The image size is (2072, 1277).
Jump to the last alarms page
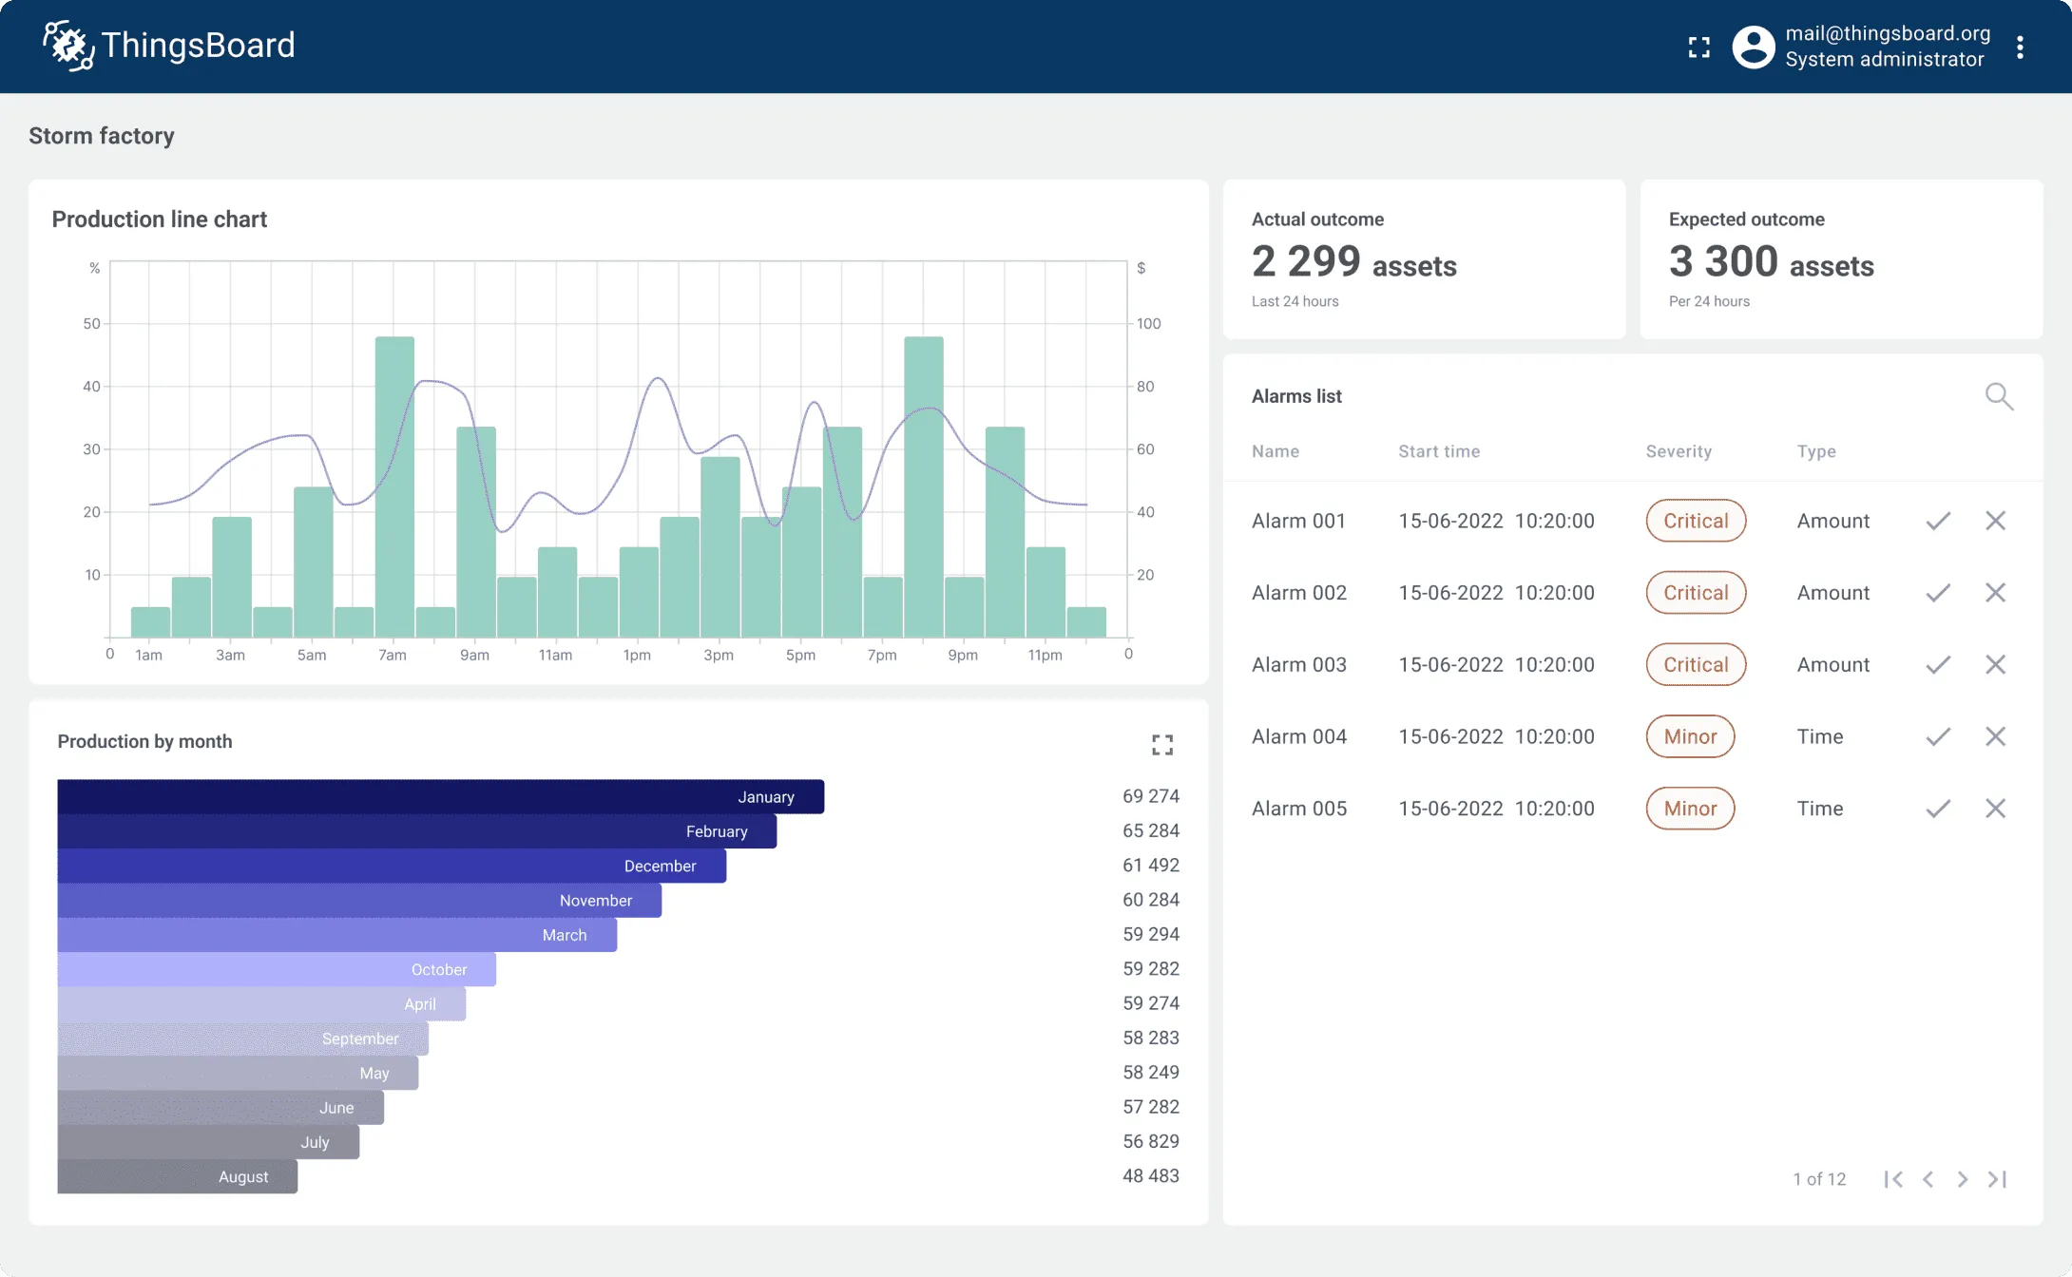pos(1998,1179)
